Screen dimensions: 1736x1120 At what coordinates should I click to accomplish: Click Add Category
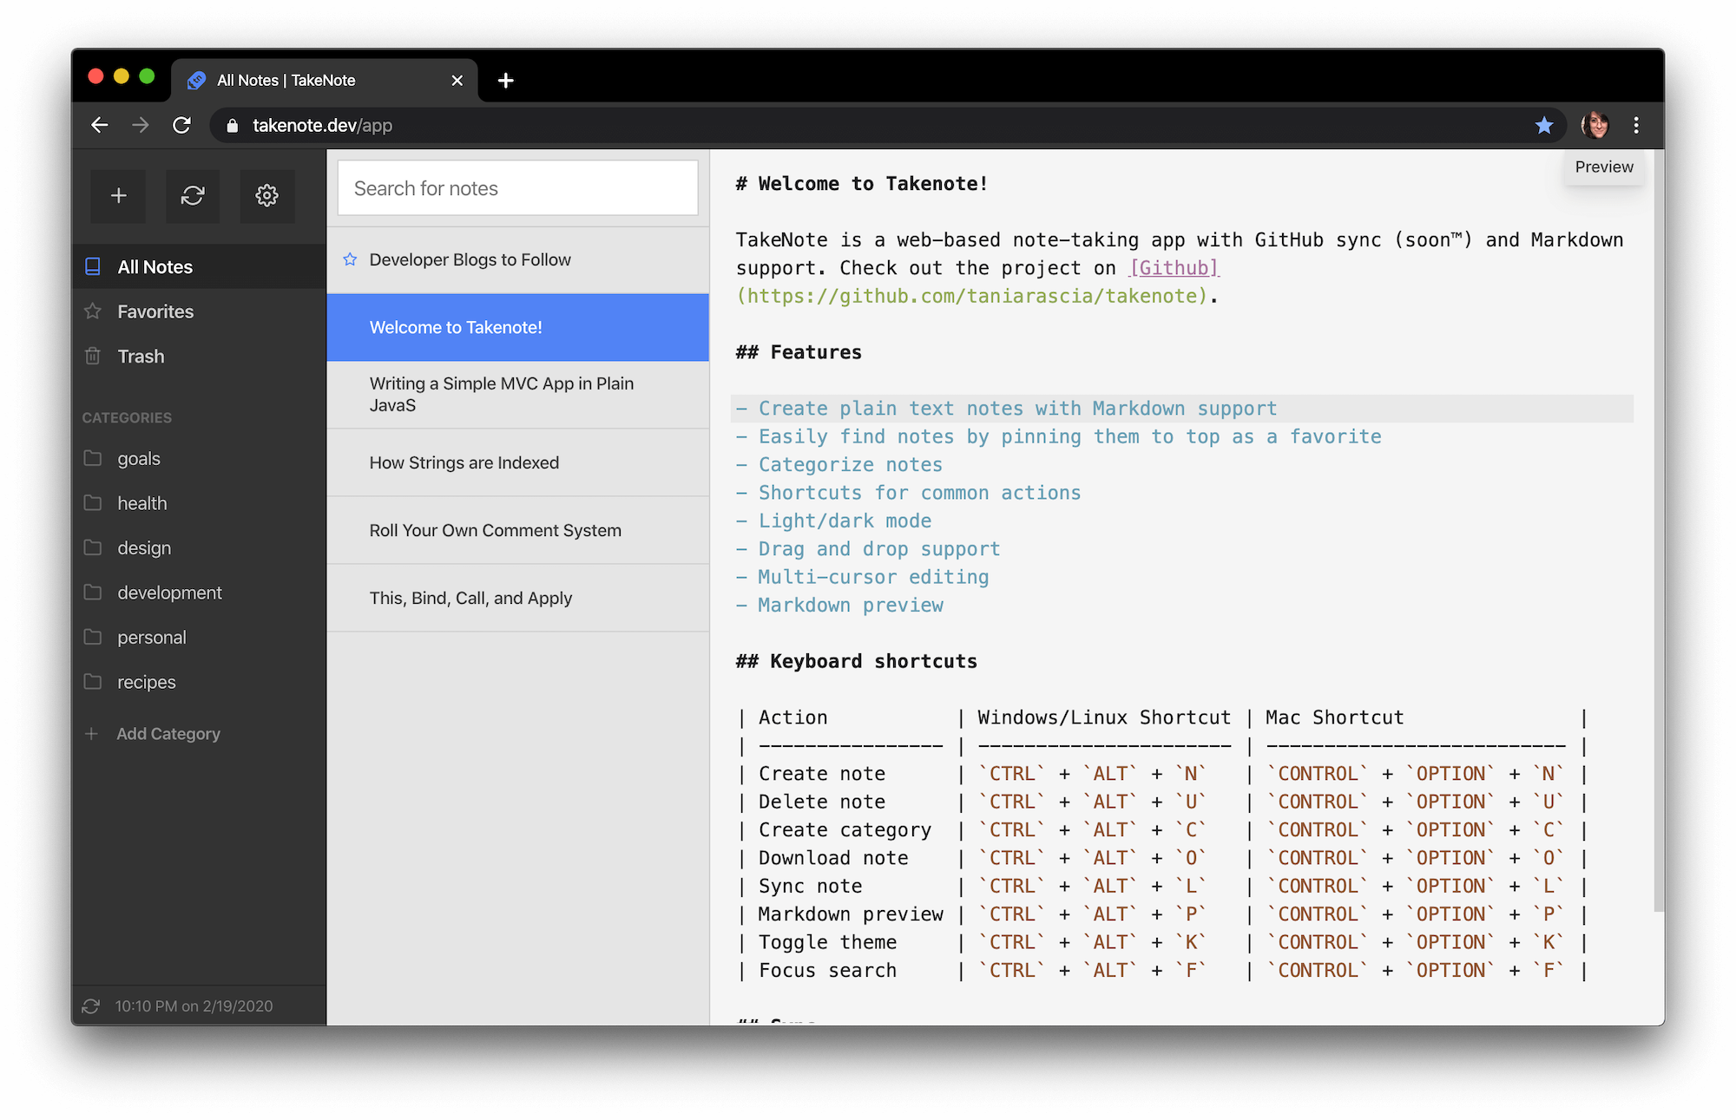pyautogui.click(x=168, y=733)
